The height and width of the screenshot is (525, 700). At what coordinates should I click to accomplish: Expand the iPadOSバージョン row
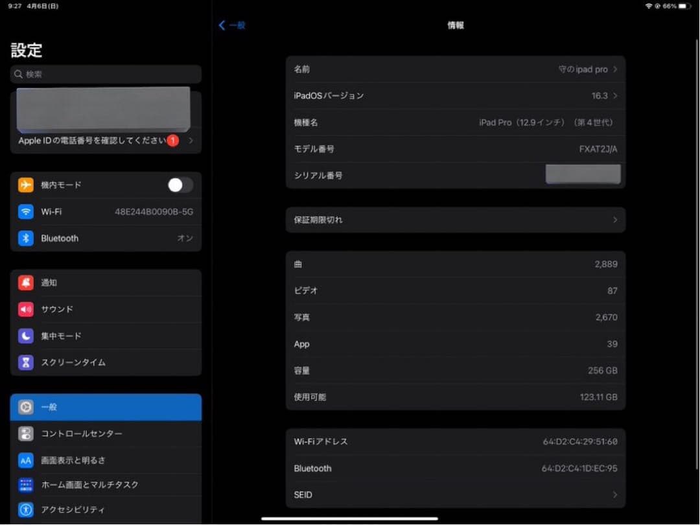[x=615, y=95]
